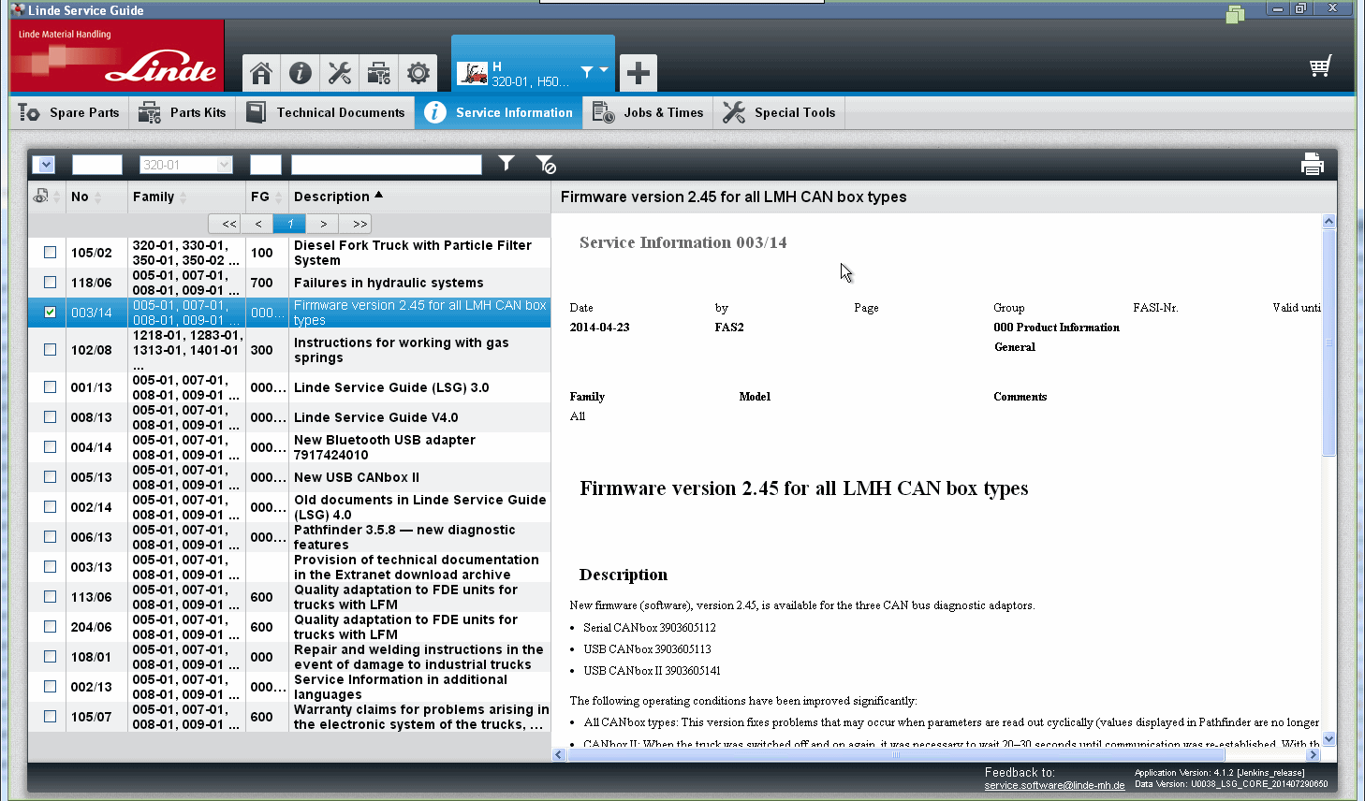Clear filters using the crossed funnel icon
Screen dimensions: 1365x801
coord(547,164)
